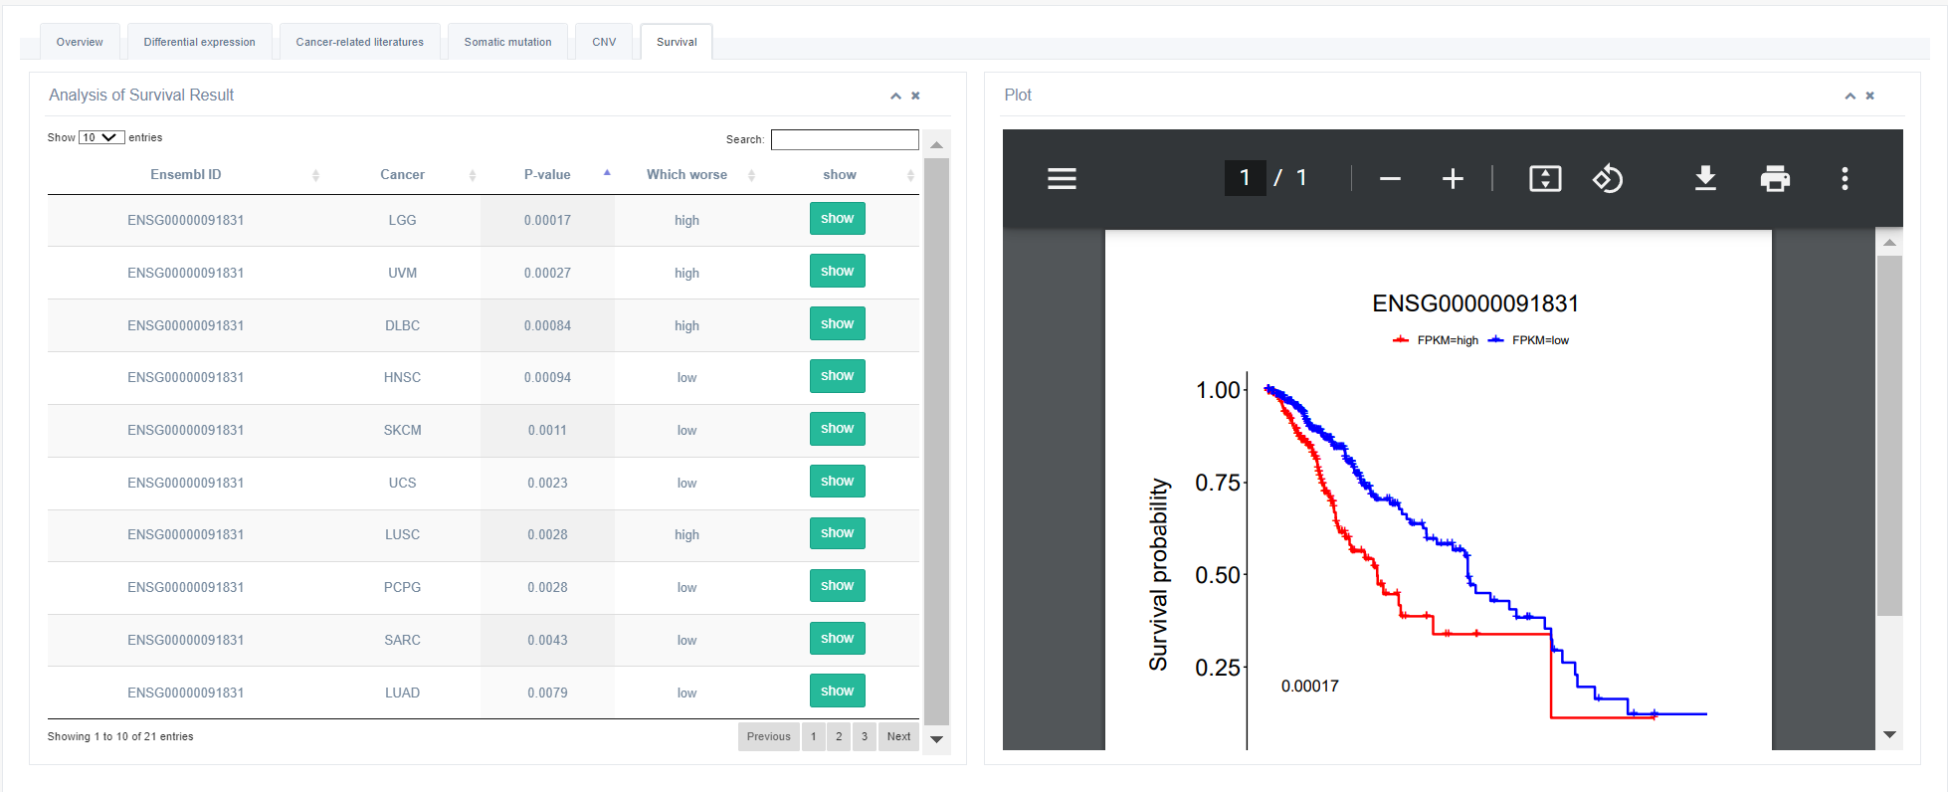Click the fit to page icon
The height and width of the screenshot is (792, 1948).
pyautogui.click(x=1544, y=179)
